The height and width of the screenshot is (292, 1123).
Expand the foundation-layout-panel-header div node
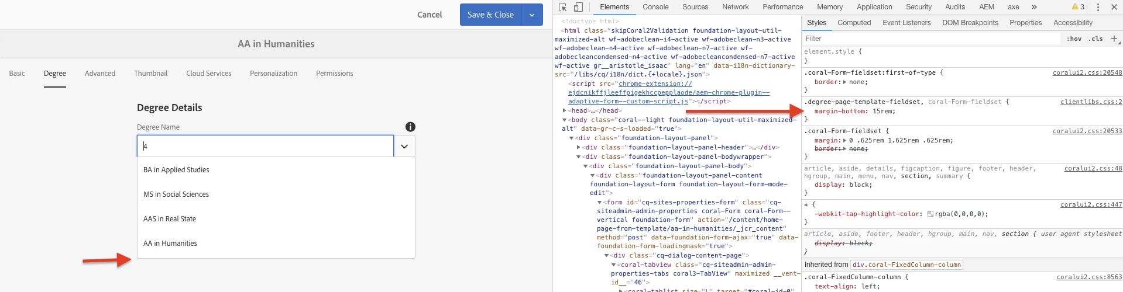[579, 148]
